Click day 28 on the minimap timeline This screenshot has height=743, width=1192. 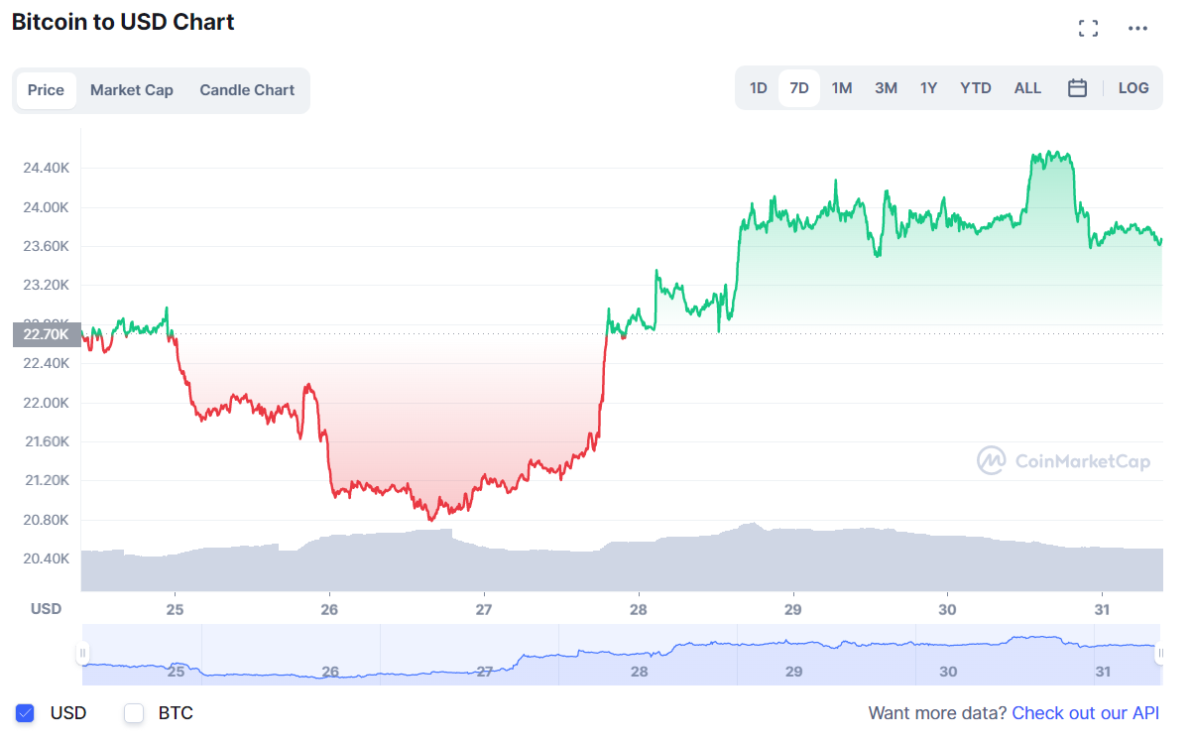(638, 671)
